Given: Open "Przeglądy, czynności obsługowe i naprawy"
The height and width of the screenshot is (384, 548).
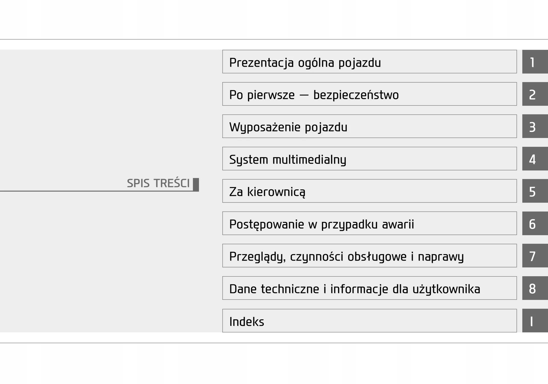Looking at the screenshot, I should (369, 256).
